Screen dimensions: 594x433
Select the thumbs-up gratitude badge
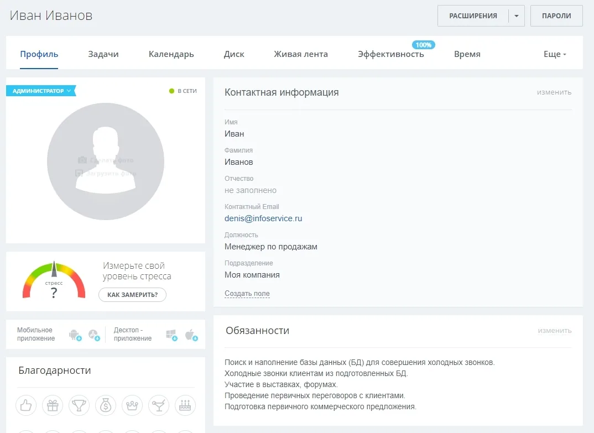(26, 405)
